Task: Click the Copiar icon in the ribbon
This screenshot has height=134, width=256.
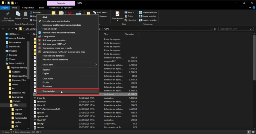Action: 18,14
